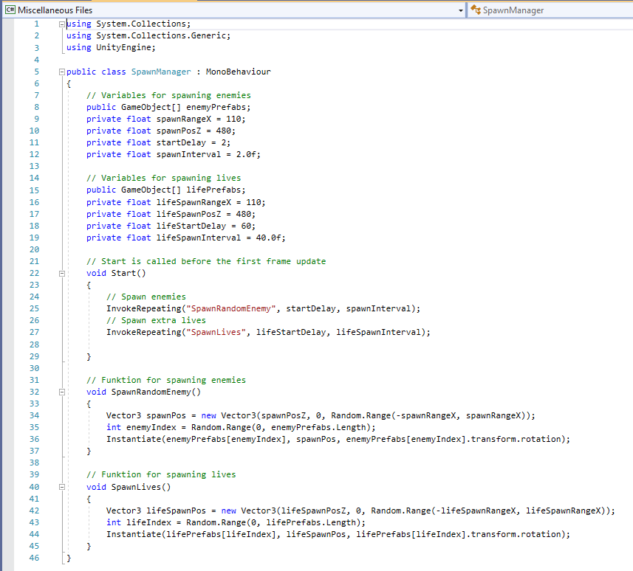Screen dimensions: 633x571
Task: Click 'lifeSpawnPos' declared on line 42
Action: pyautogui.click(x=176, y=511)
